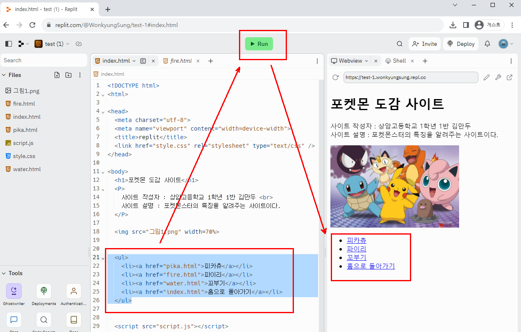The width and height of the screenshot is (521, 332).
Task: Open notifications bell icon
Action: [x=487, y=44]
